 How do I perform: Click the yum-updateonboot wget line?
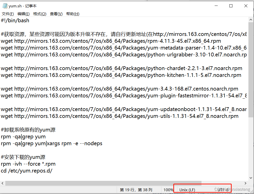(x=124, y=109)
